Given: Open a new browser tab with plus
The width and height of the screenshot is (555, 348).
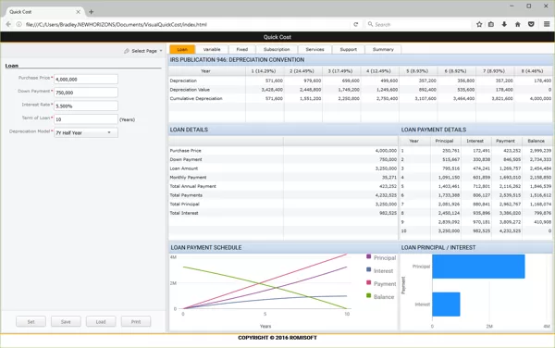Looking at the screenshot, I should click(91, 12).
